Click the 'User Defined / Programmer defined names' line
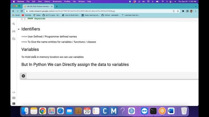 [x=49, y=37]
